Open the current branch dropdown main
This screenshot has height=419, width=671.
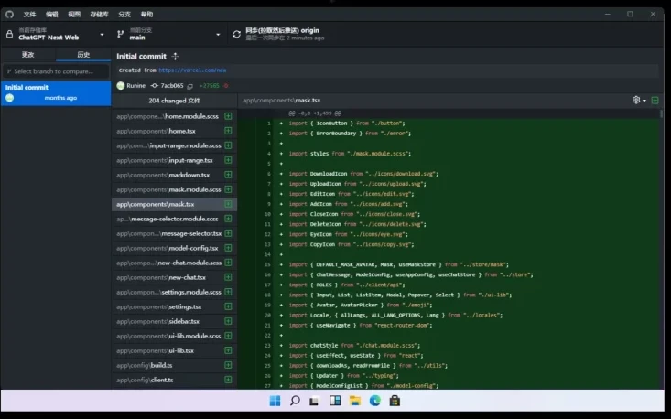click(169, 34)
